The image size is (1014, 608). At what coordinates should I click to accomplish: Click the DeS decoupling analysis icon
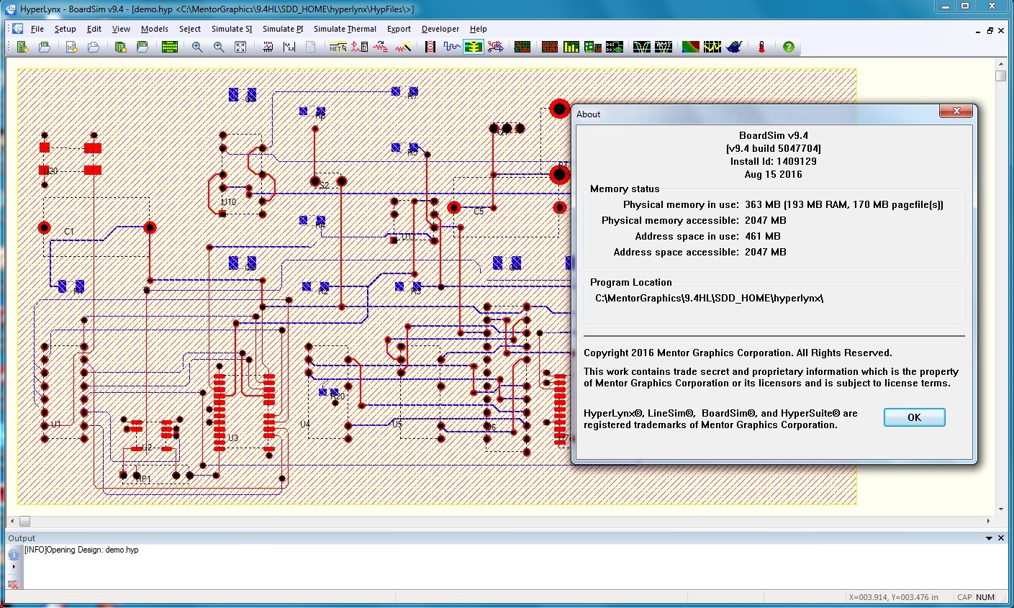[615, 47]
